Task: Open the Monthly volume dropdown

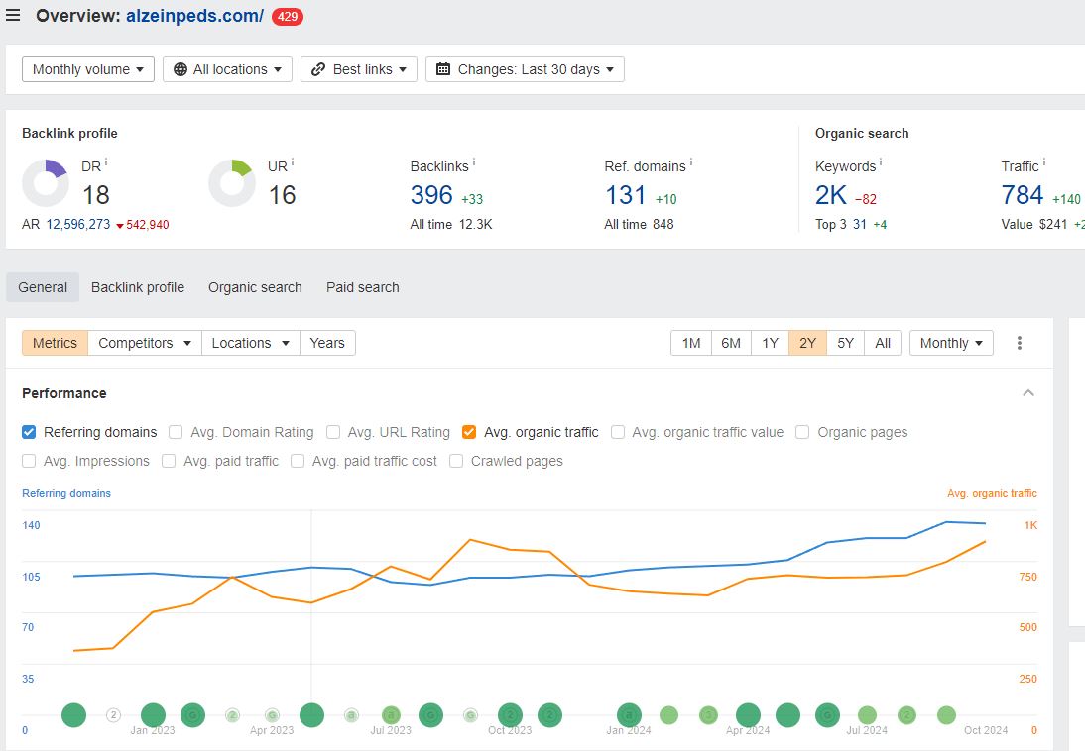Action: click(x=88, y=69)
